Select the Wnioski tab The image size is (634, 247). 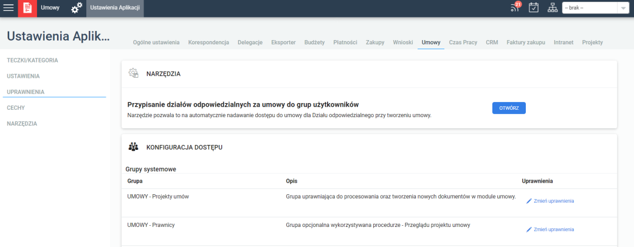point(403,42)
